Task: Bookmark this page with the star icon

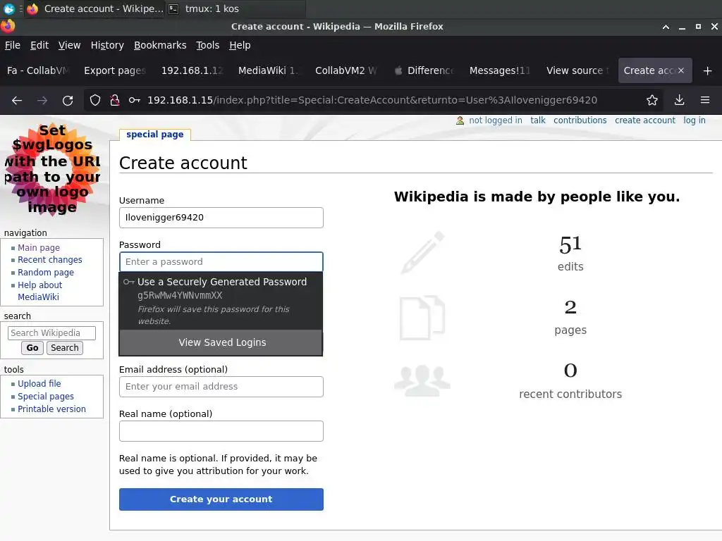Action: [652, 100]
